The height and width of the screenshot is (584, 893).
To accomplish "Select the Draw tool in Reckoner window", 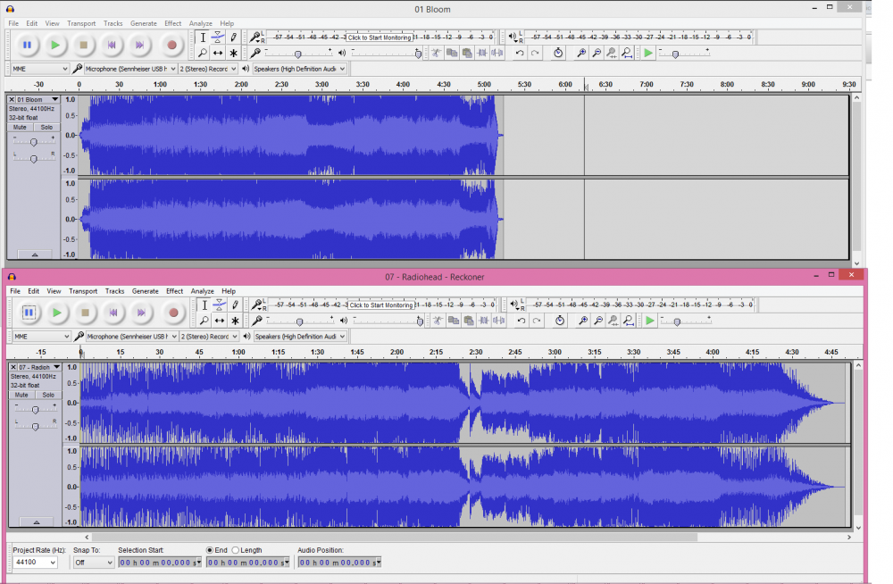I will pyautogui.click(x=235, y=305).
